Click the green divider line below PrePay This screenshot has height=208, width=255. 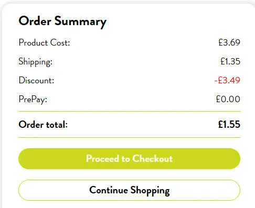(x=129, y=111)
